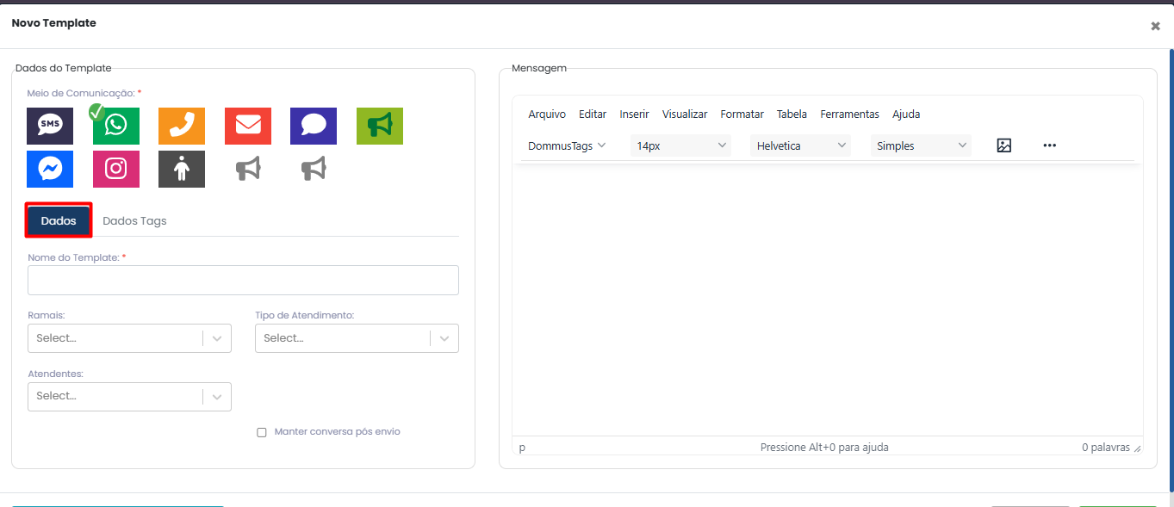This screenshot has height=507, width=1174.
Task: Select the purple chat bubble channel
Action: [314, 126]
